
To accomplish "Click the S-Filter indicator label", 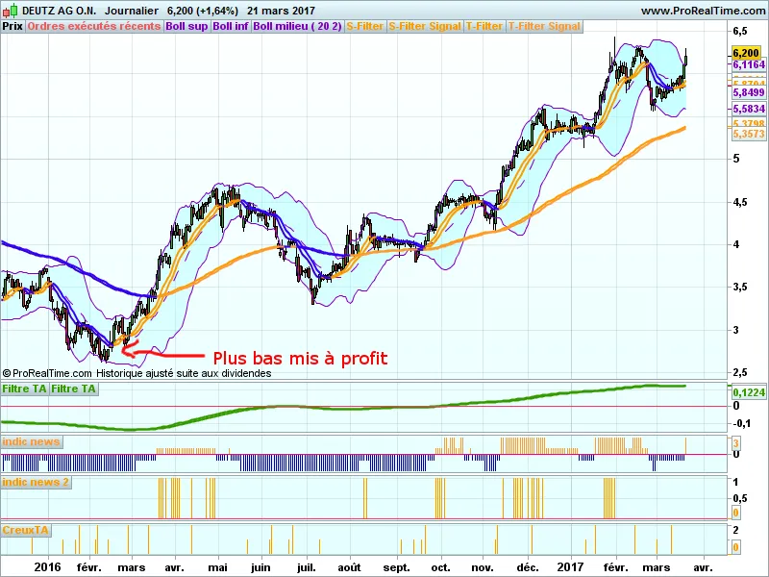I will click(x=364, y=26).
